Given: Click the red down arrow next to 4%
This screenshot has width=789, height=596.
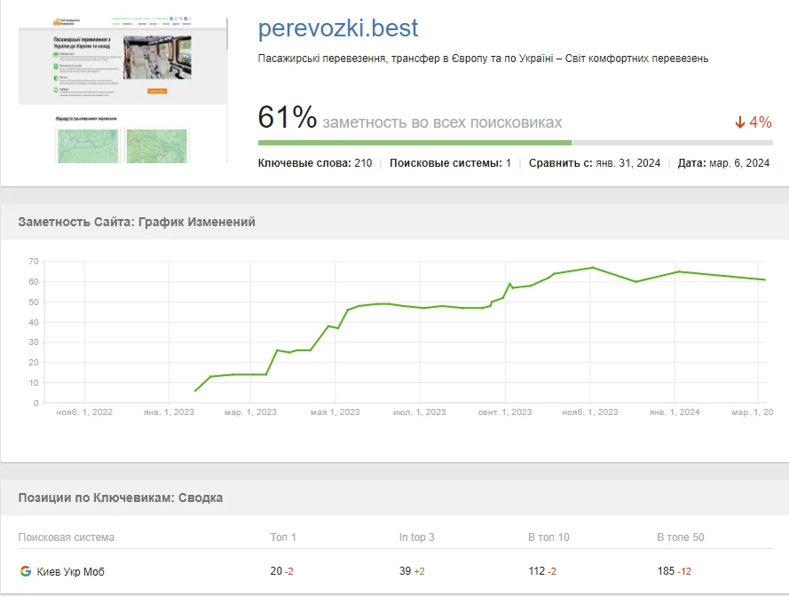Looking at the screenshot, I should (739, 122).
